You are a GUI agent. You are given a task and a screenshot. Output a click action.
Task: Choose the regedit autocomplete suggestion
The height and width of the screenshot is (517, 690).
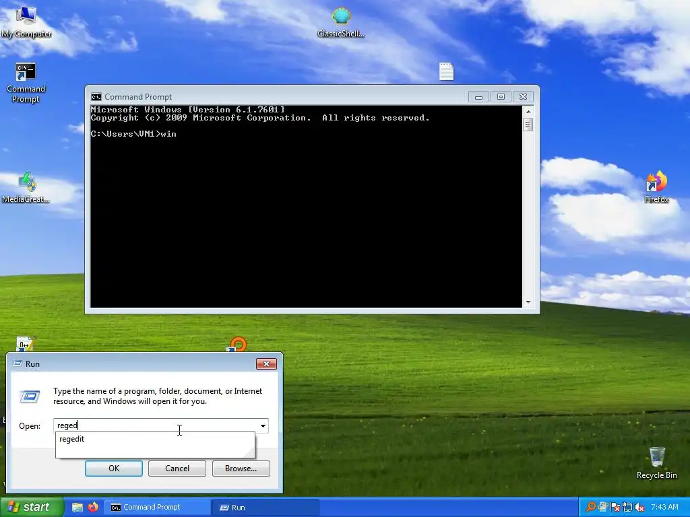click(x=155, y=439)
